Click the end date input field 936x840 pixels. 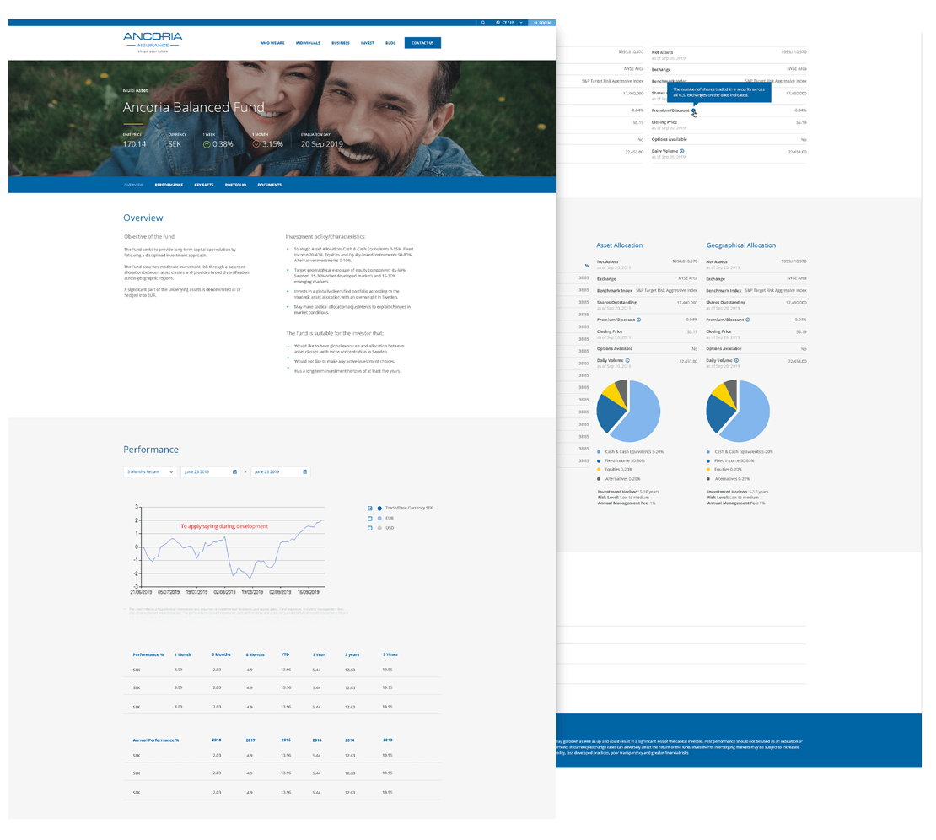coord(281,472)
